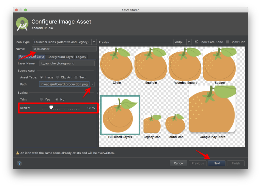
Task: Set Trim to Yes
Action: coord(41,99)
